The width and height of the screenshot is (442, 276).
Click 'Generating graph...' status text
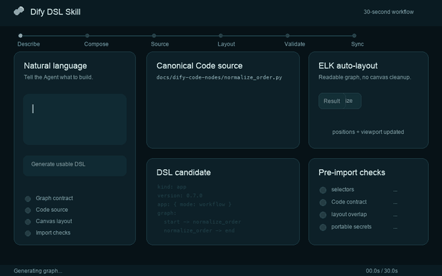point(38,271)
